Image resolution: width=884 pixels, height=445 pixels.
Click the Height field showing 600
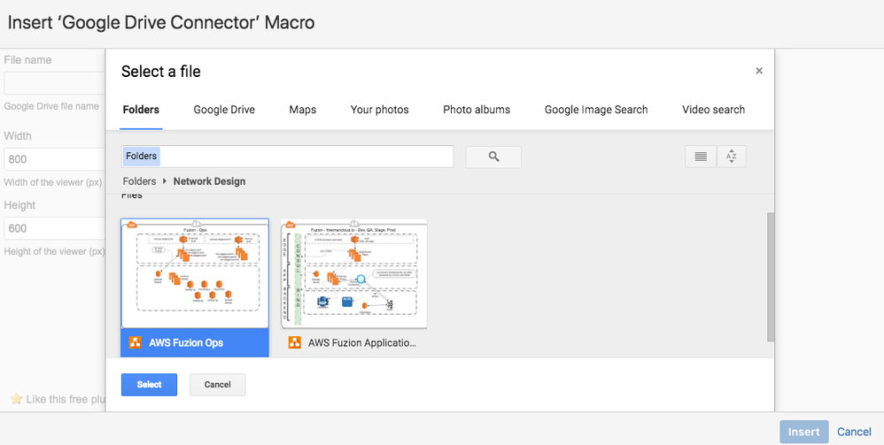[x=55, y=228]
